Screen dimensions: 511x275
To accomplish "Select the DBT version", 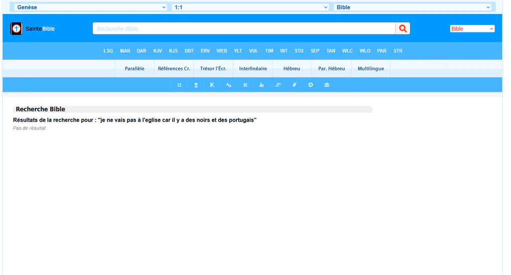I will 189,51.
